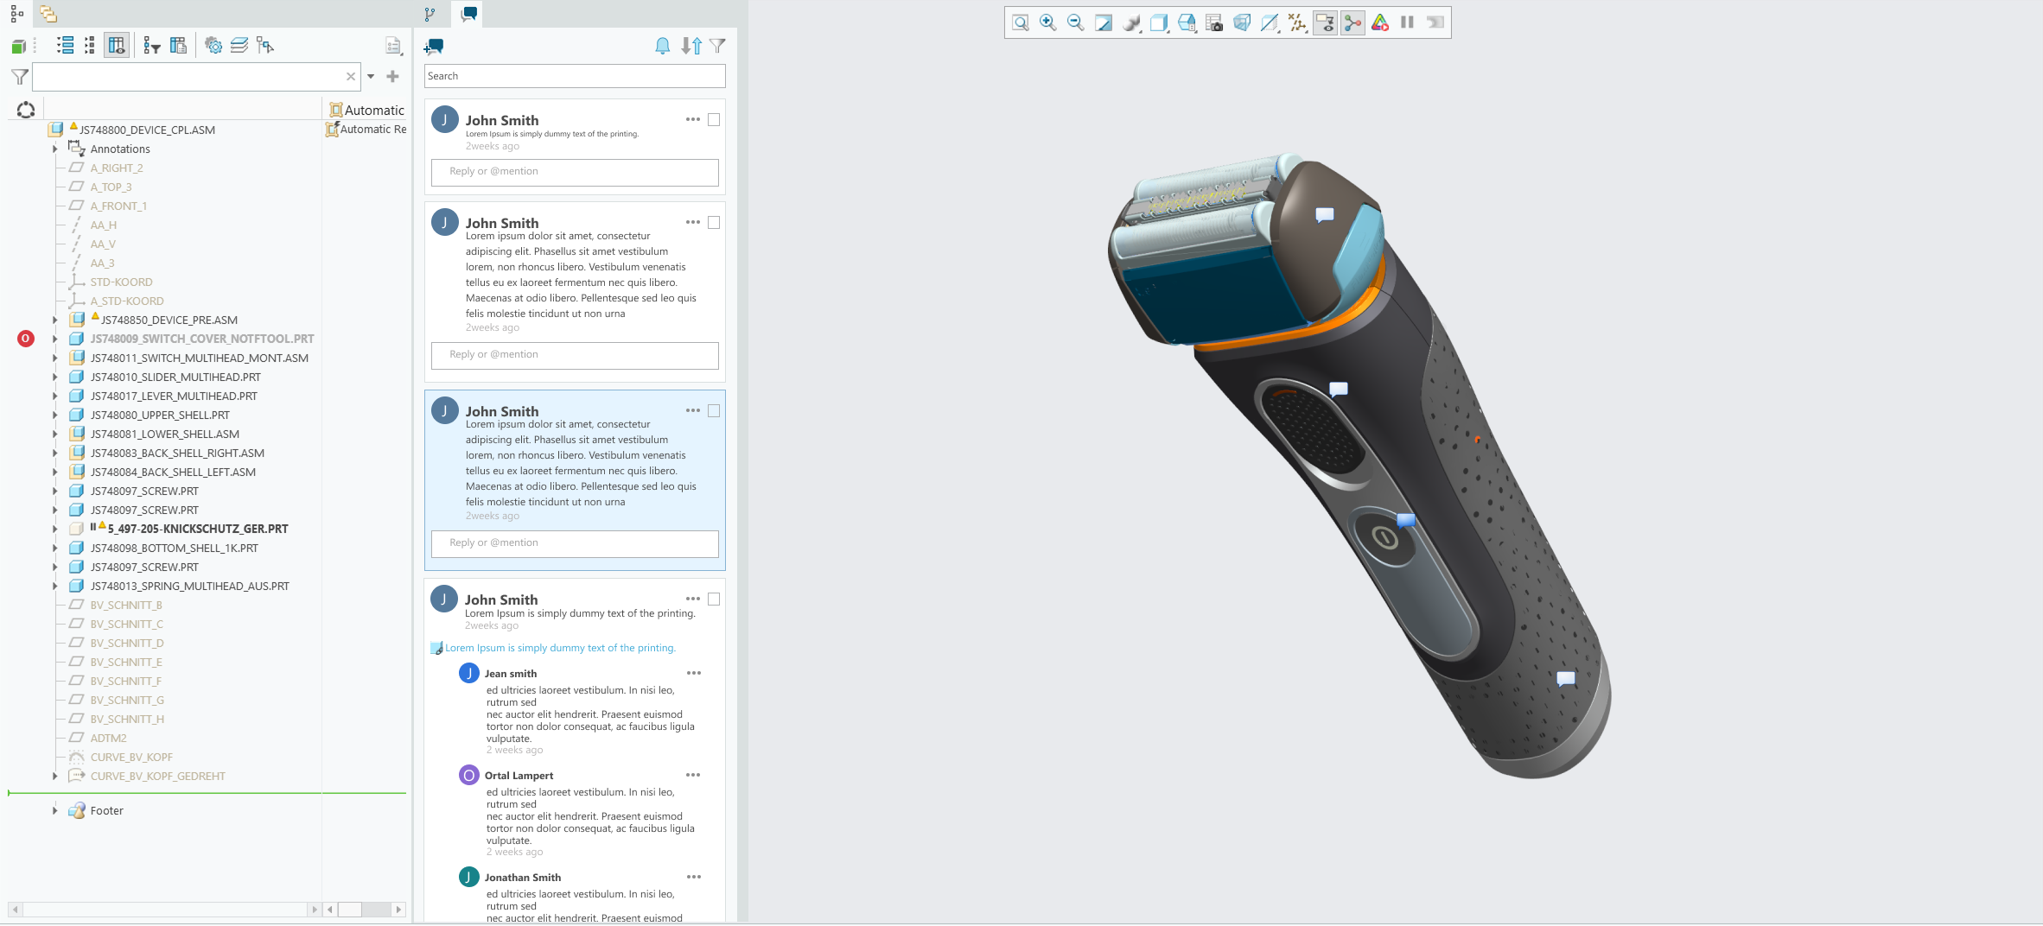The image size is (2043, 926).
Task: Check the highlighted John Smith comment checkbox
Action: [x=714, y=411]
